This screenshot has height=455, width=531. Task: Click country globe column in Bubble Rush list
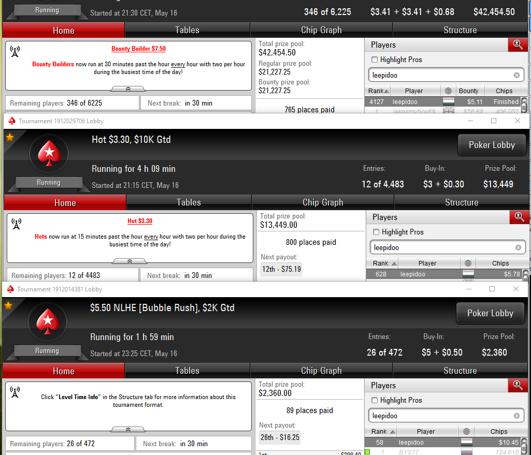pos(466,431)
